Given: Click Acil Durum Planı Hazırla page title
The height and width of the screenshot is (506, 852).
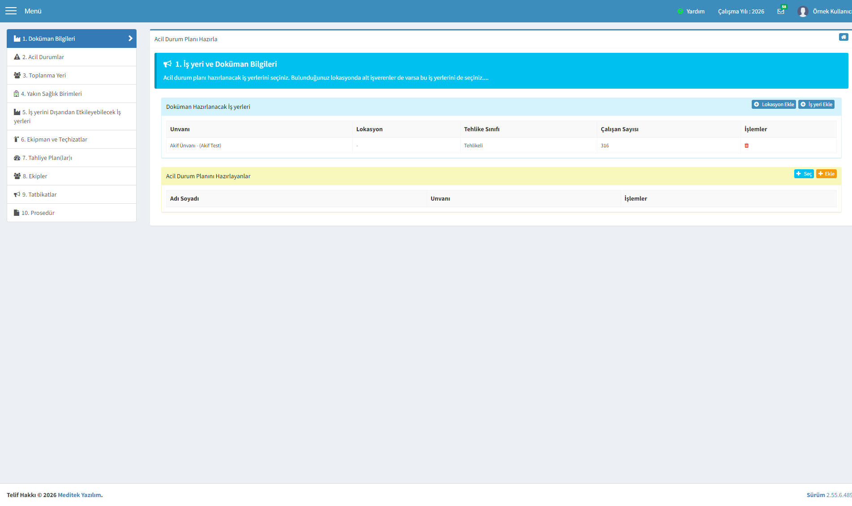Looking at the screenshot, I should (186, 39).
